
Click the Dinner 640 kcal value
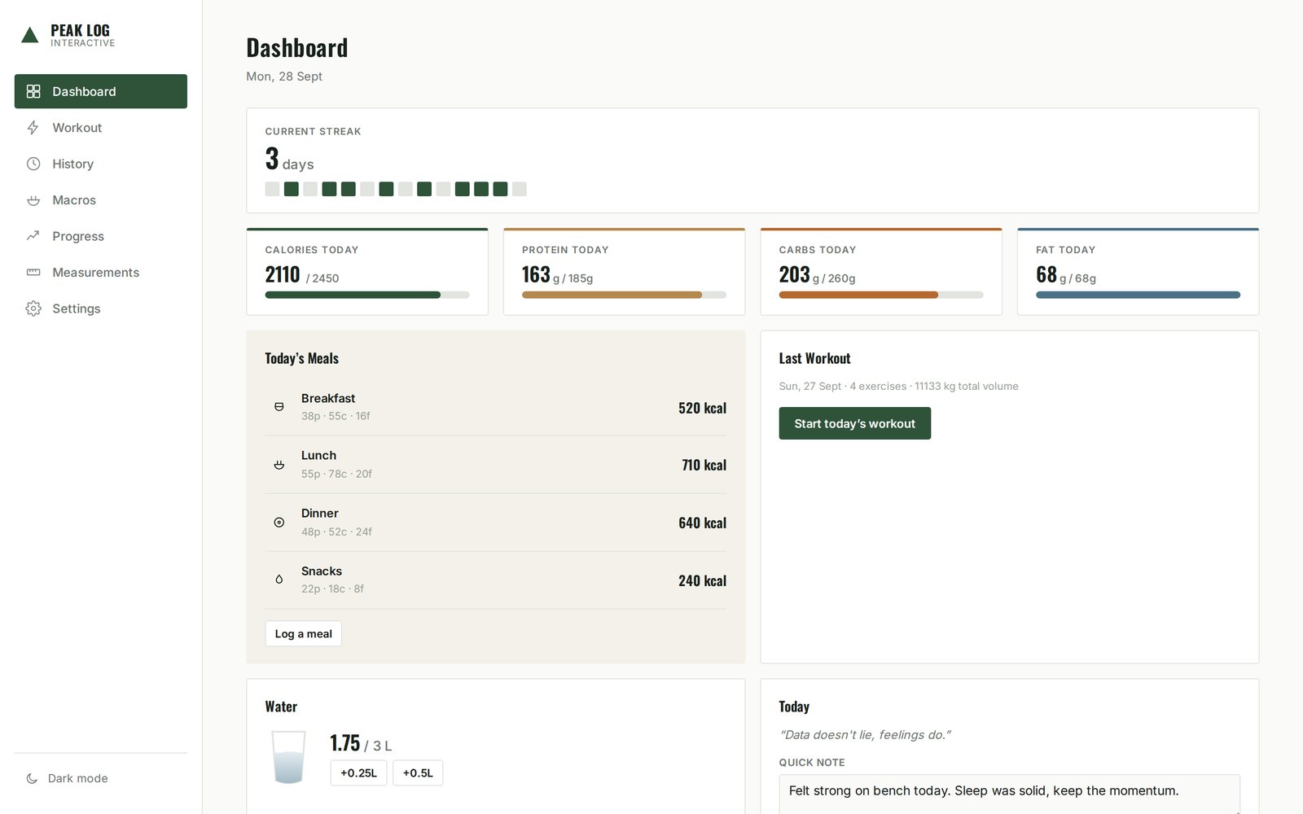[702, 523]
